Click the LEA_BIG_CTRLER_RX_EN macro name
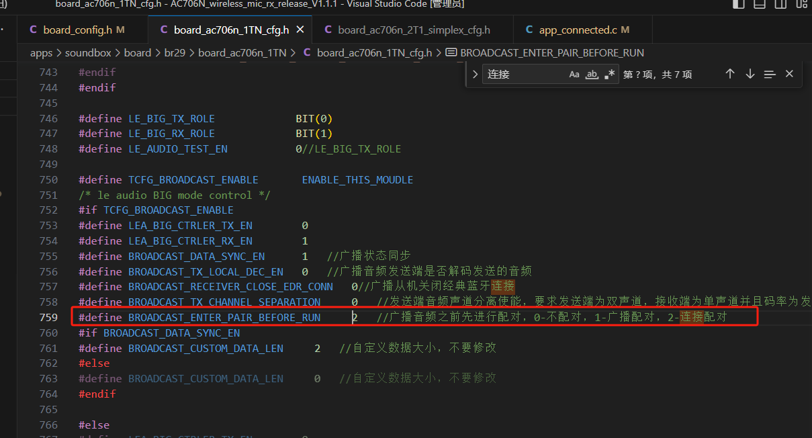812x438 pixels. (x=191, y=240)
